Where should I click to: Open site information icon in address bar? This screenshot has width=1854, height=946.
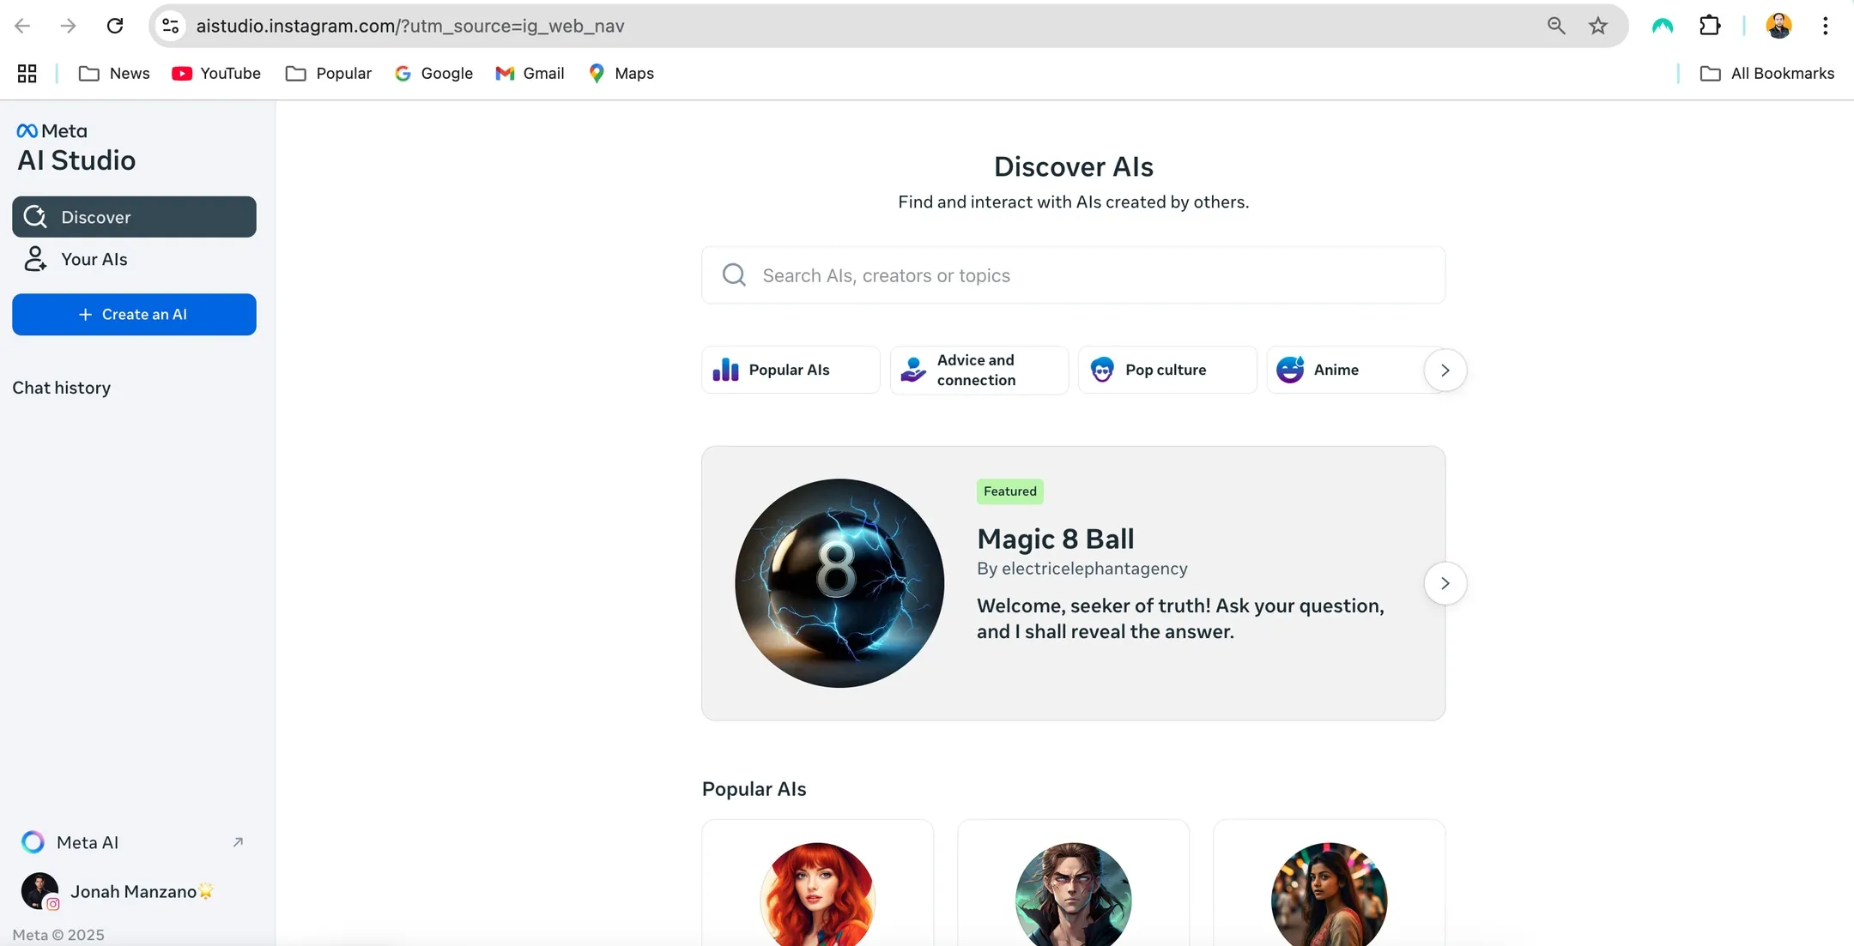click(x=171, y=26)
